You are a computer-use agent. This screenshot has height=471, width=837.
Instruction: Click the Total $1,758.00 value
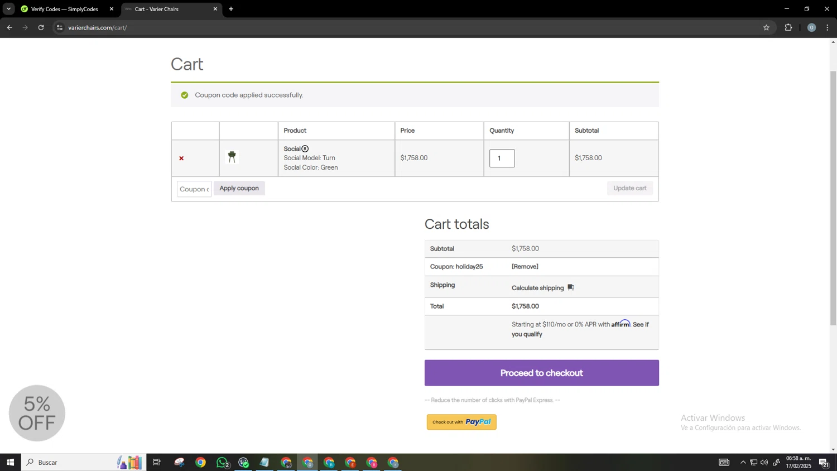point(525,306)
